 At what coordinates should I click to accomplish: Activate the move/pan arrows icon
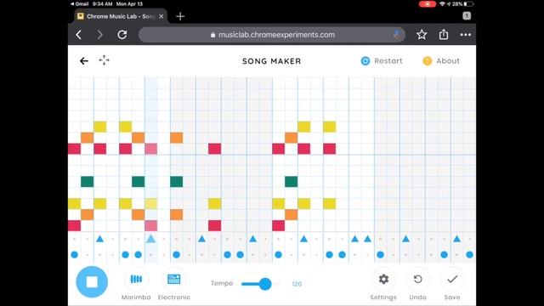(x=104, y=60)
